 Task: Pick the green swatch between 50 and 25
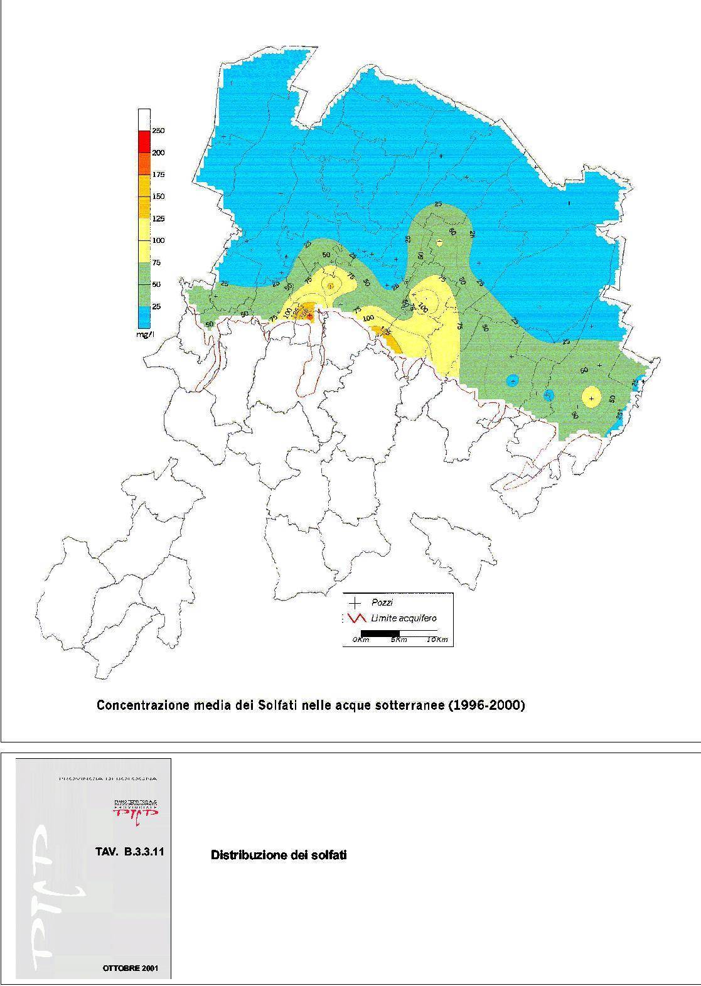[x=144, y=295]
